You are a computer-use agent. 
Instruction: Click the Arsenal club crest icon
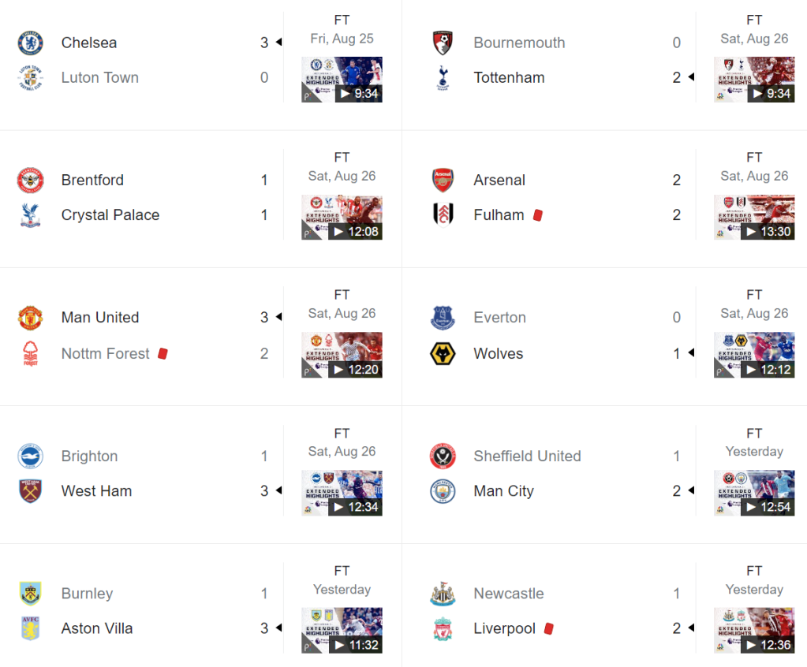pyautogui.click(x=443, y=181)
